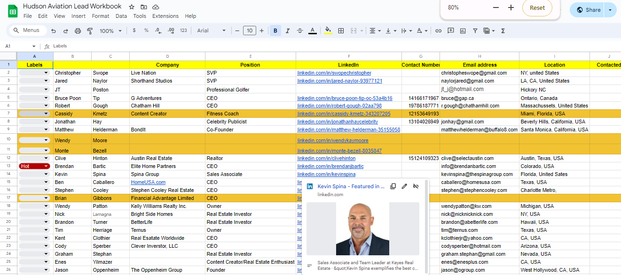Open Christopher Swope's LinkedIn link
Viewport: 621px width, 275px height.
tap(334, 73)
